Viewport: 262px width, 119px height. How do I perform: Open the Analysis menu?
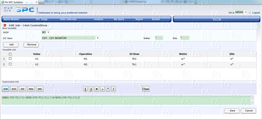99,19
